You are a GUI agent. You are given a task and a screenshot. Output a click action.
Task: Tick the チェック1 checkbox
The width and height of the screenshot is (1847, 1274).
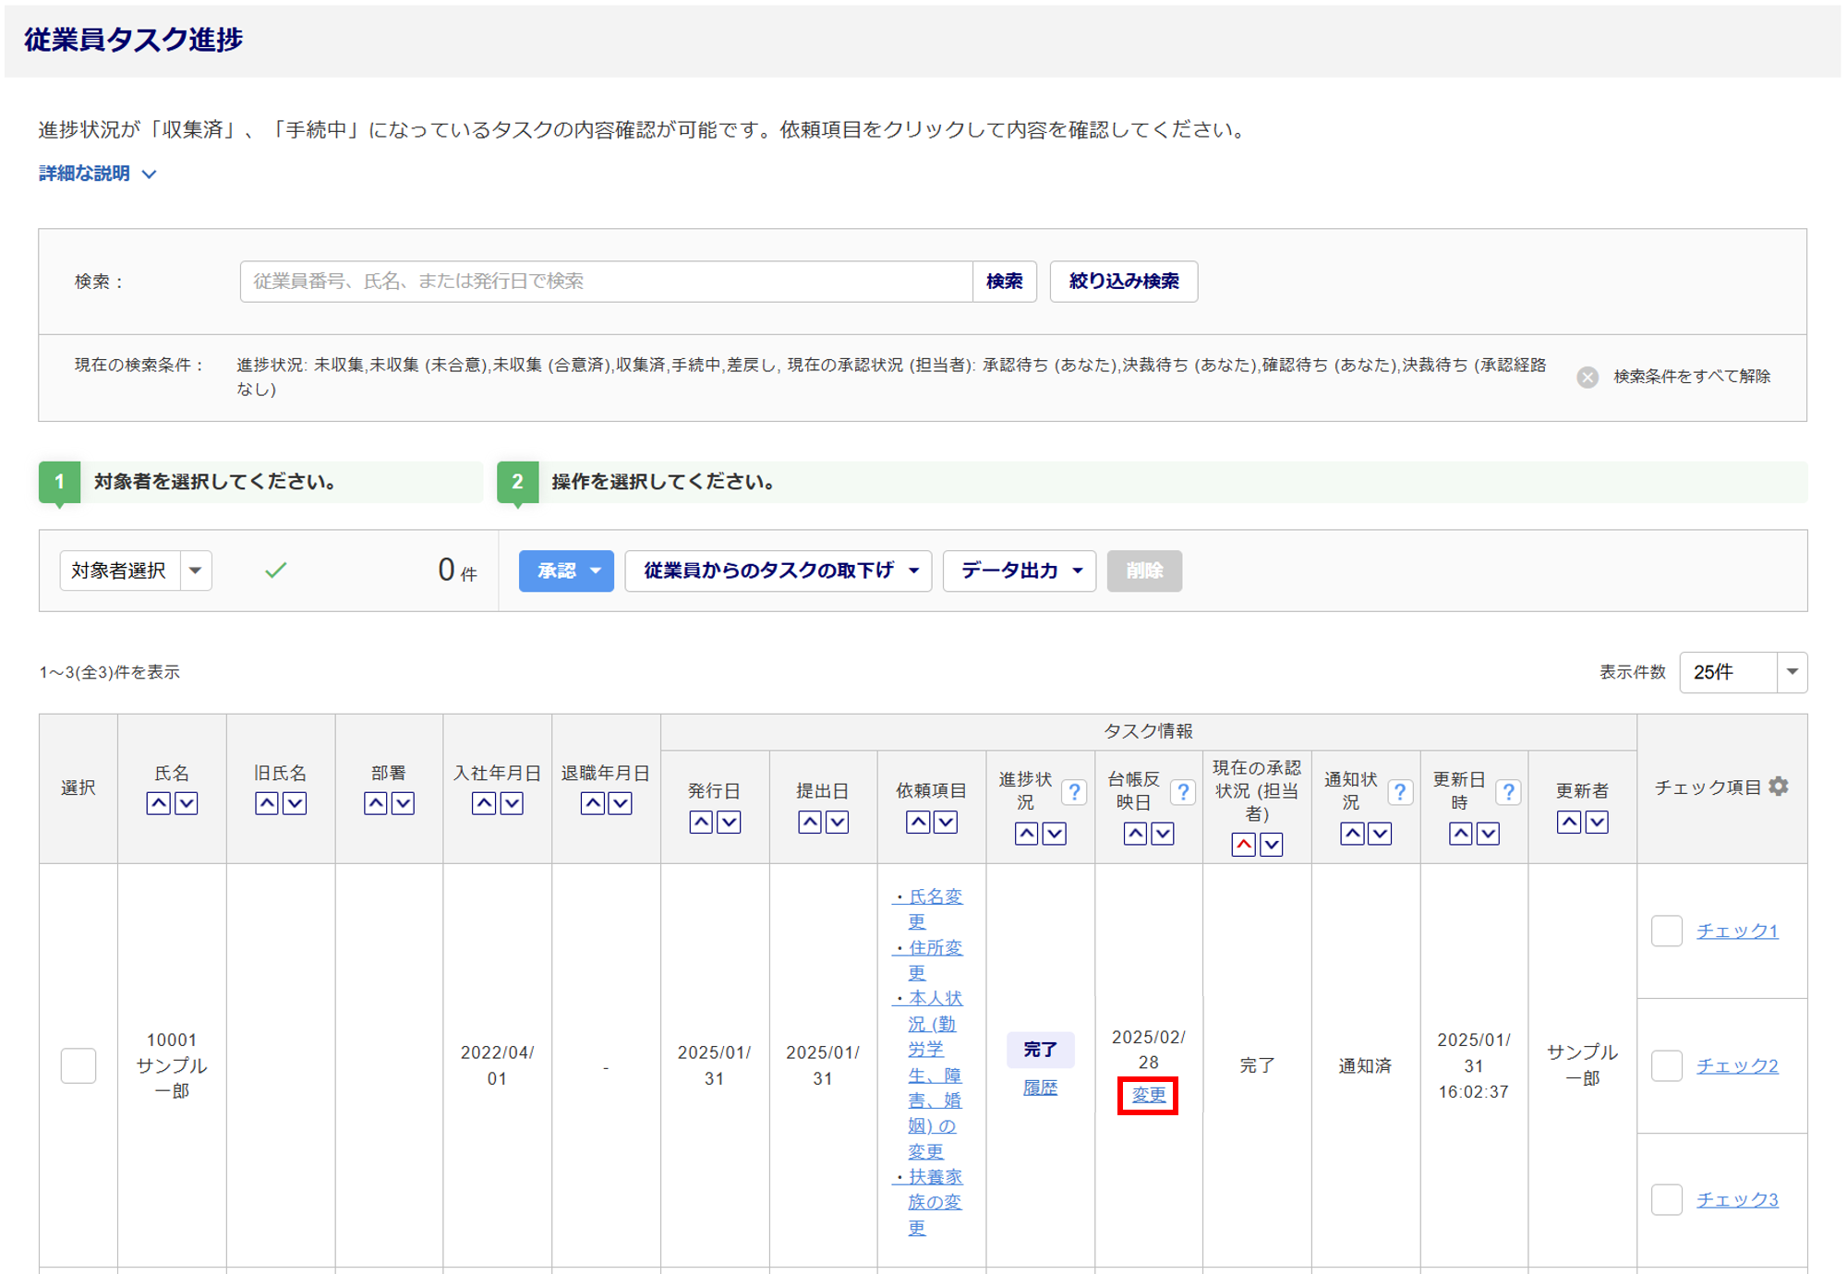pyautogui.click(x=1666, y=931)
